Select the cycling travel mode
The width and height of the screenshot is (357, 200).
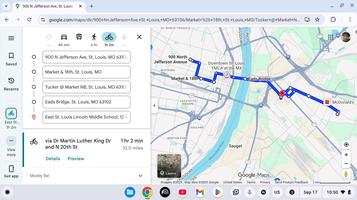click(x=109, y=37)
